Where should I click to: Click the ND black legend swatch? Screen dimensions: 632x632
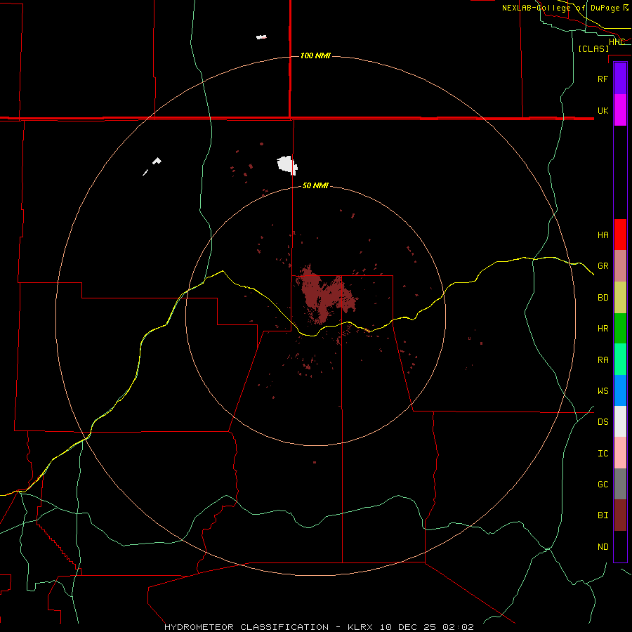coord(620,546)
